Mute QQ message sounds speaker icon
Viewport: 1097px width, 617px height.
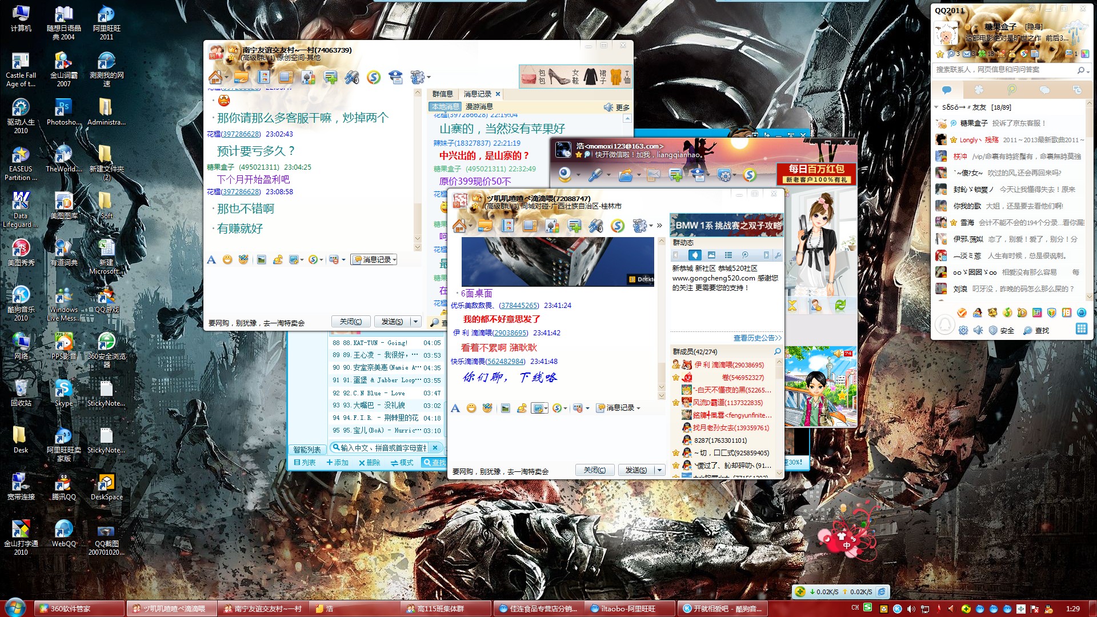tap(978, 330)
